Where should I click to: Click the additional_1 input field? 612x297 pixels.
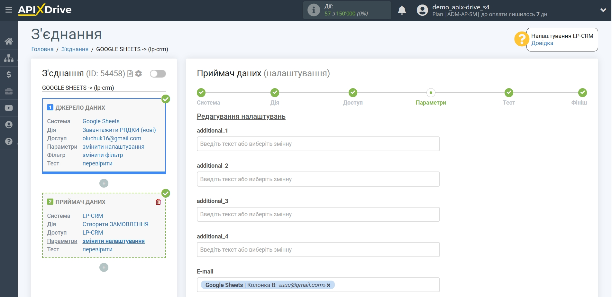318,144
